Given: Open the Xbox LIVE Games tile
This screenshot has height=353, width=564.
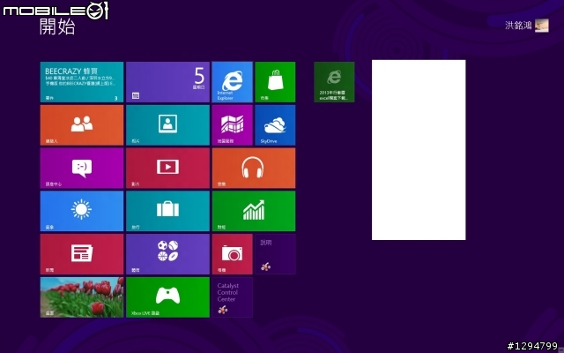Looking at the screenshot, I should 167,297.
